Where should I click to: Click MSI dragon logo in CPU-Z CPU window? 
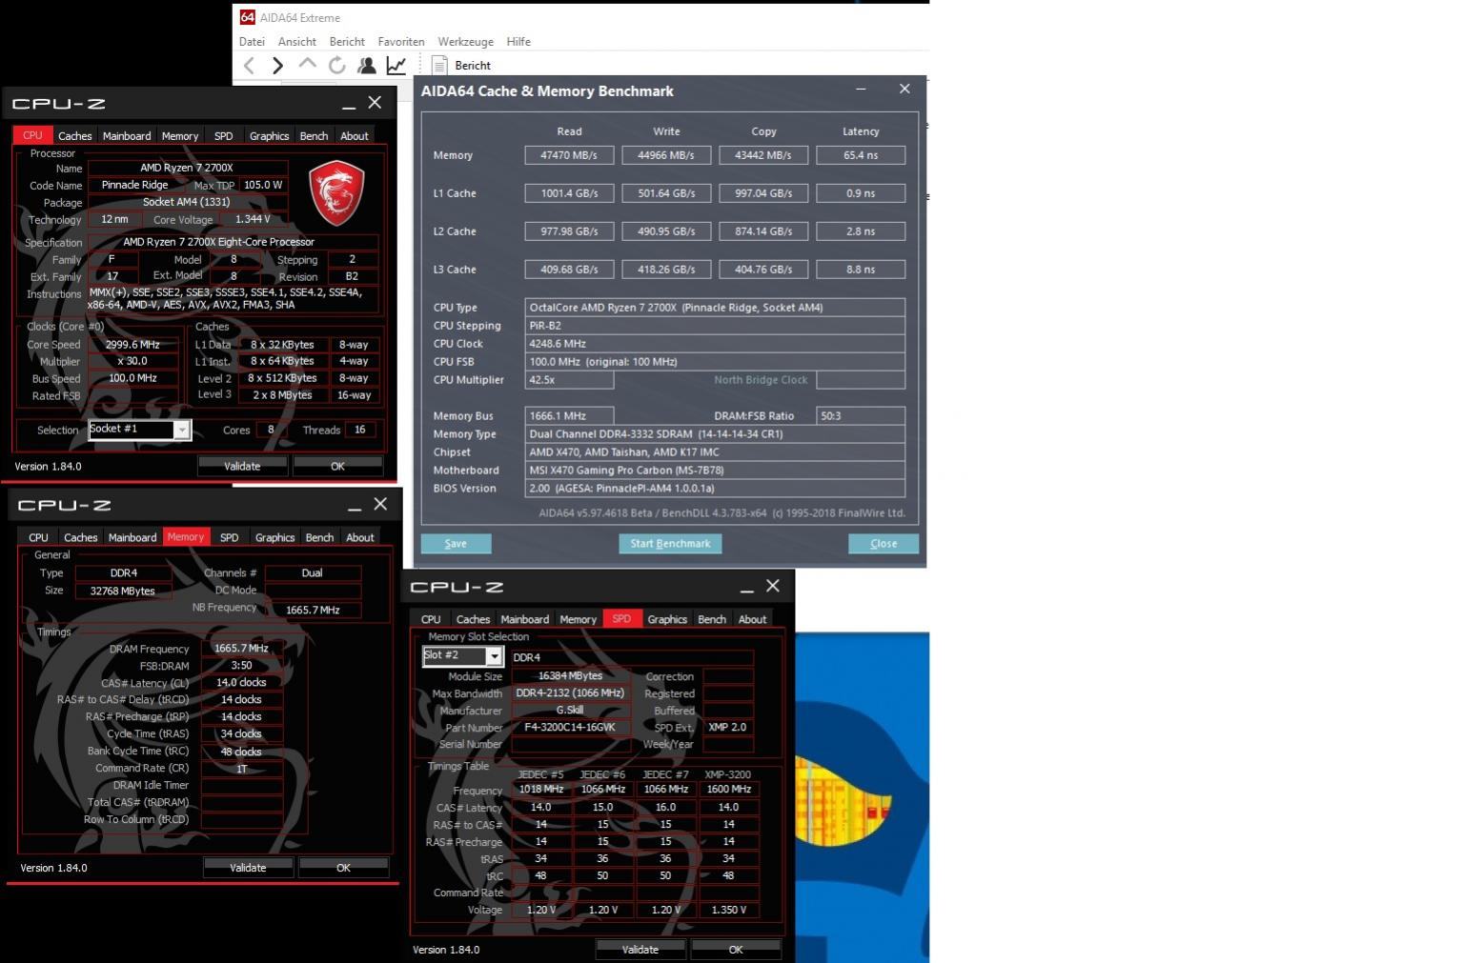[336, 192]
